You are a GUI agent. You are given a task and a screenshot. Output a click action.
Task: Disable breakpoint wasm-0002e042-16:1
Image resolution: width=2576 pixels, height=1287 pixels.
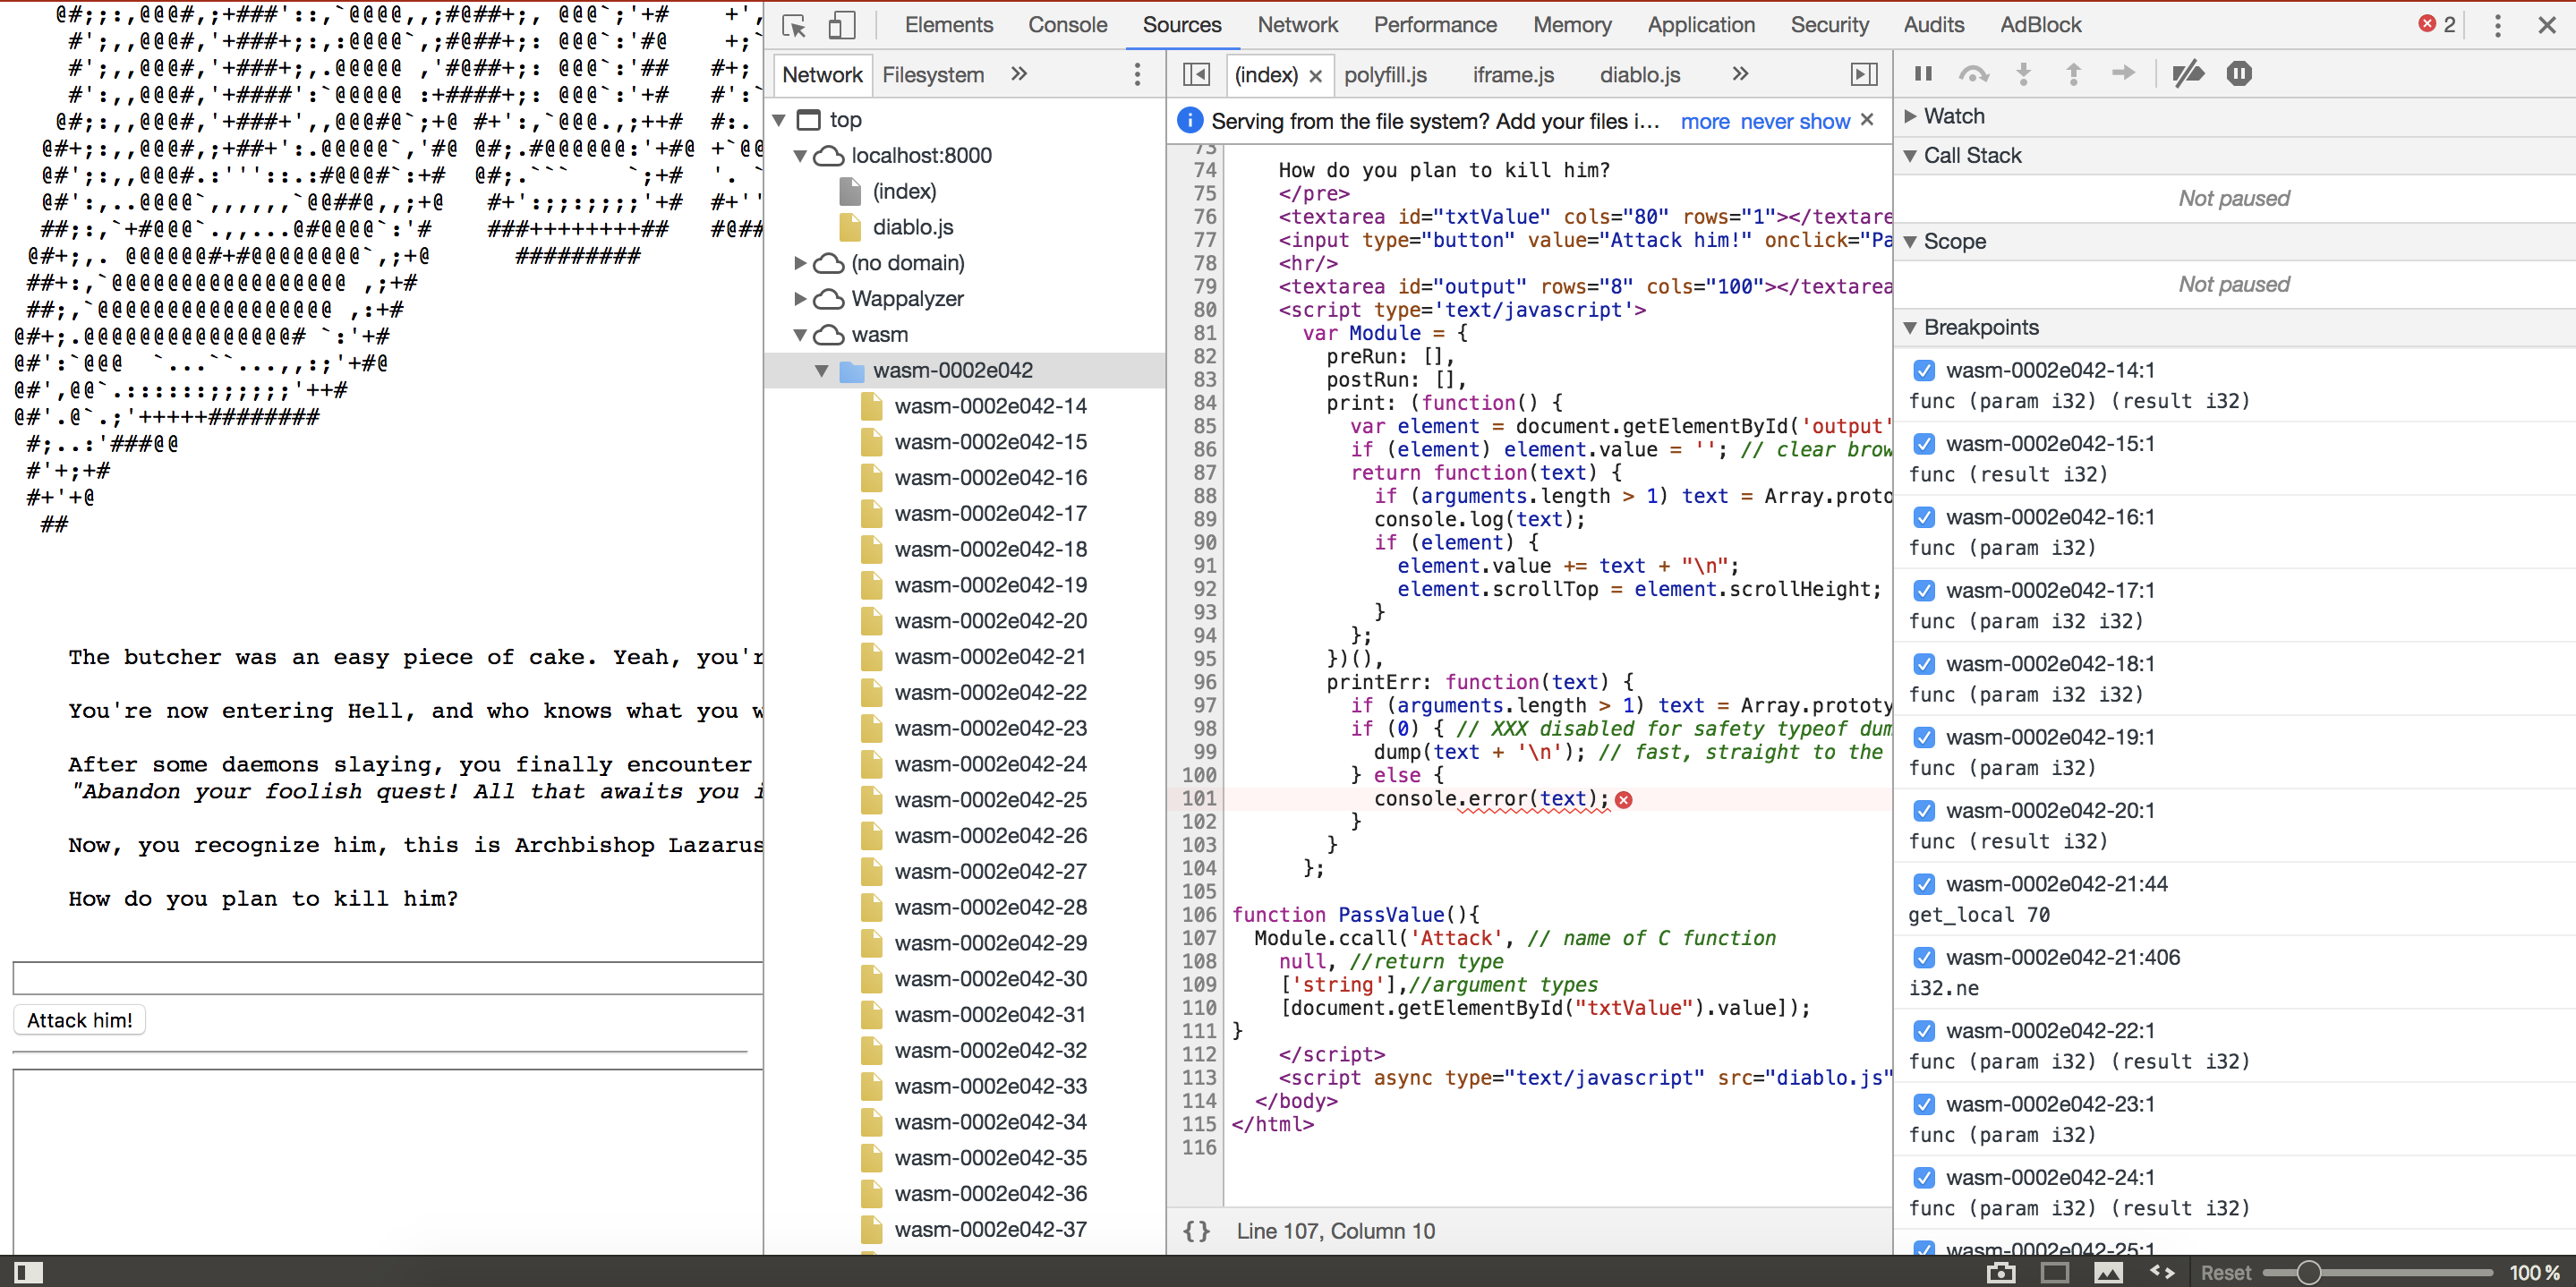click(1923, 517)
